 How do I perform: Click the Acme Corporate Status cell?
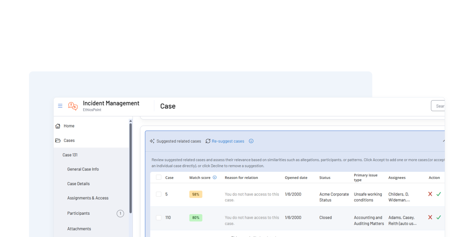click(x=334, y=197)
